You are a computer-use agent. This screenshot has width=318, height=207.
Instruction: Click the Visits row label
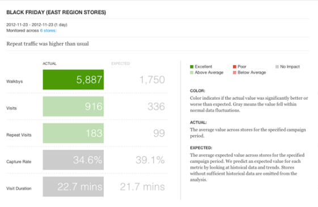click(x=11, y=108)
